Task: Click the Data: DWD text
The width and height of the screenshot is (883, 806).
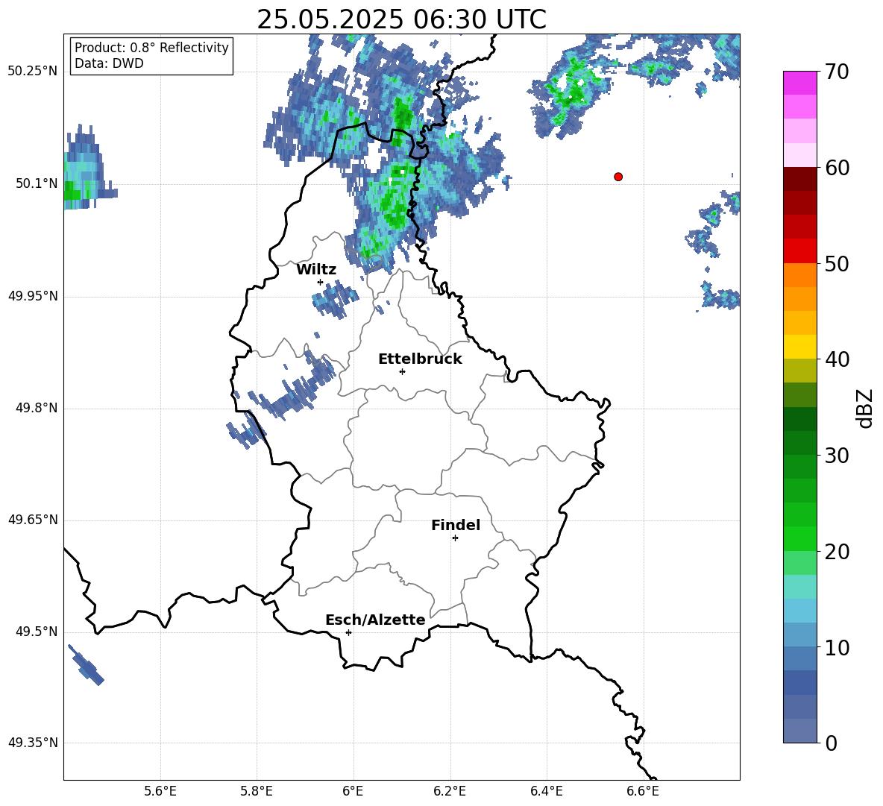Action: pyautogui.click(x=109, y=63)
